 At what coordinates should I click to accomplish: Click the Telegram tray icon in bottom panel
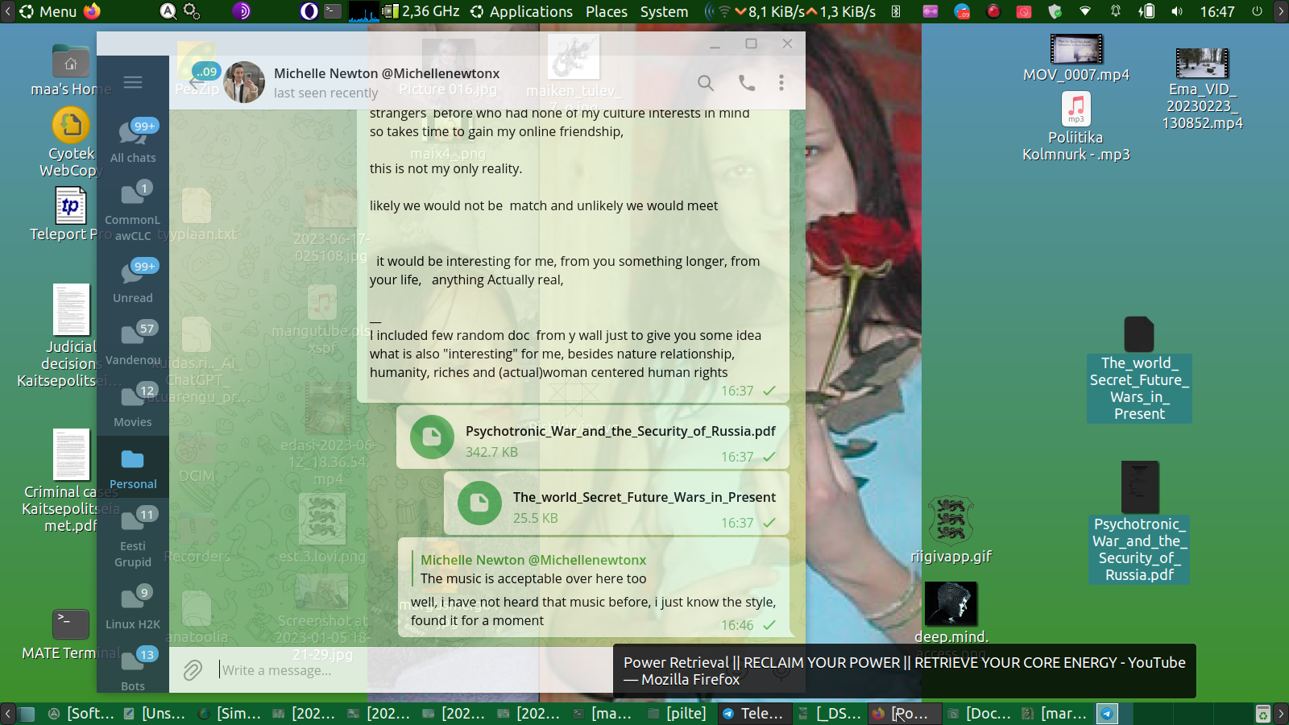(1108, 713)
